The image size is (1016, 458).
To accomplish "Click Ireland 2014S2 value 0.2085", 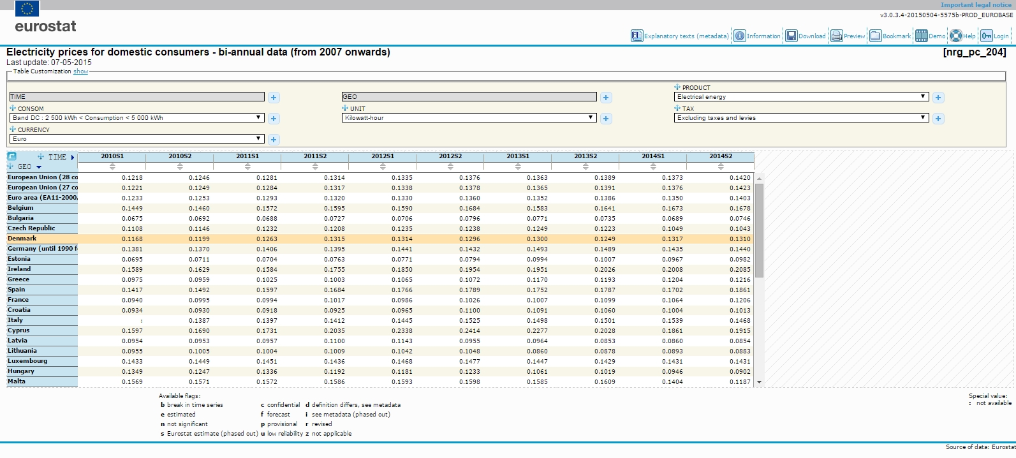I will [740, 270].
